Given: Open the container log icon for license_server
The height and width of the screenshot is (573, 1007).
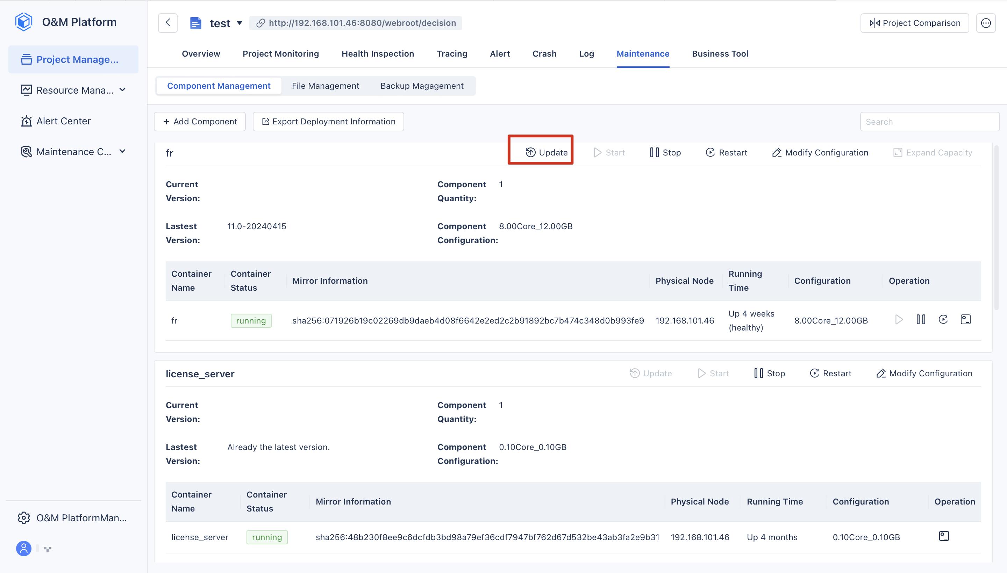Looking at the screenshot, I should [944, 536].
